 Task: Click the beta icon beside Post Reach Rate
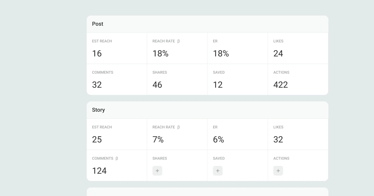coord(178,41)
